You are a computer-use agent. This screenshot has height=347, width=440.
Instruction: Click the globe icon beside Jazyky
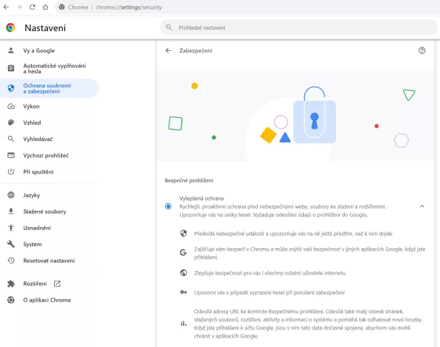(11, 195)
